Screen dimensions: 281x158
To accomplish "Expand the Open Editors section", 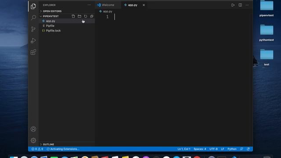I will [67, 11].
